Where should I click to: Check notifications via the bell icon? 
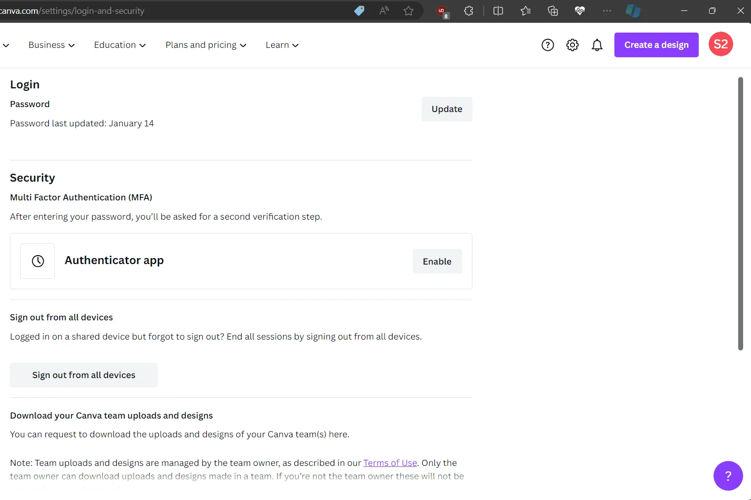(597, 45)
